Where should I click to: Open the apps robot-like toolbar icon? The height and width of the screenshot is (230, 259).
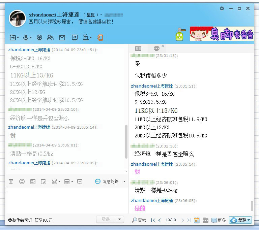tap(86, 38)
